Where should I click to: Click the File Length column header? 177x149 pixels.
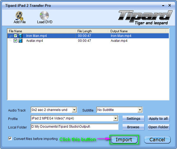(x=92, y=31)
